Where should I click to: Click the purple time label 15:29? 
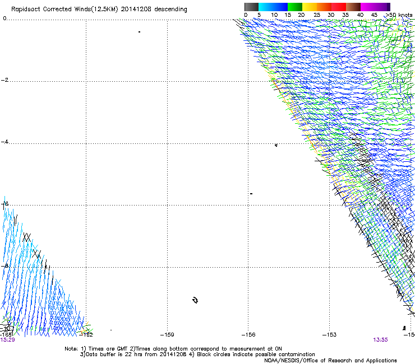point(8,340)
